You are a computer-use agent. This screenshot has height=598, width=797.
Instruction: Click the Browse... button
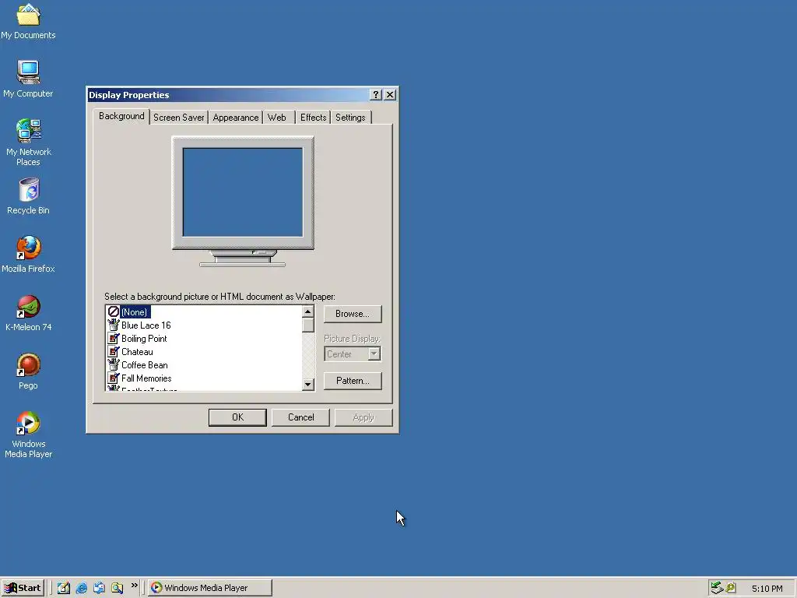pyautogui.click(x=353, y=314)
